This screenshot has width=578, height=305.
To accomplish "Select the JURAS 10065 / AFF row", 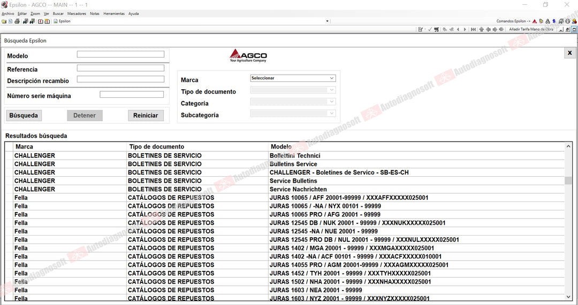I will 285,198.
